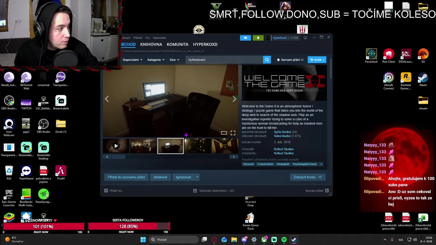Screen dimensions: 436x245
Task: Click the Vyhledávání search field
Action: pos(224,60)
